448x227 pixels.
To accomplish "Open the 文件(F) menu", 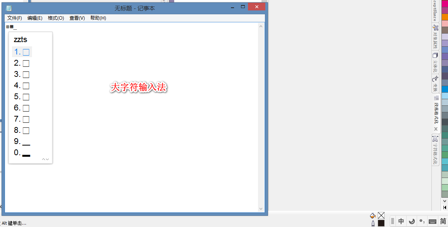I will (15, 18).
